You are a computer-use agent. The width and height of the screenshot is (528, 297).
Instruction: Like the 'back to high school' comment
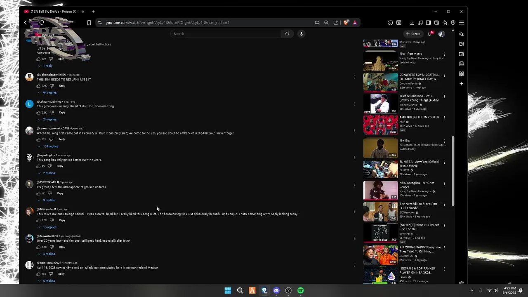coord(38,220)
